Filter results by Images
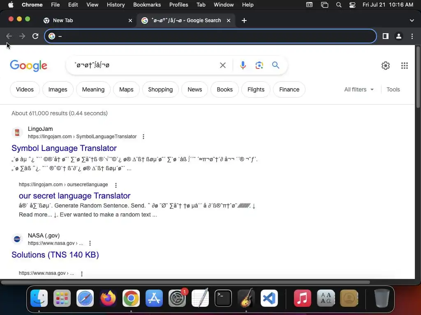 (x=58, y=89)
